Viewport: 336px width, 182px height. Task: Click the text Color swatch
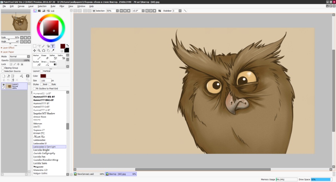point(43,76)
